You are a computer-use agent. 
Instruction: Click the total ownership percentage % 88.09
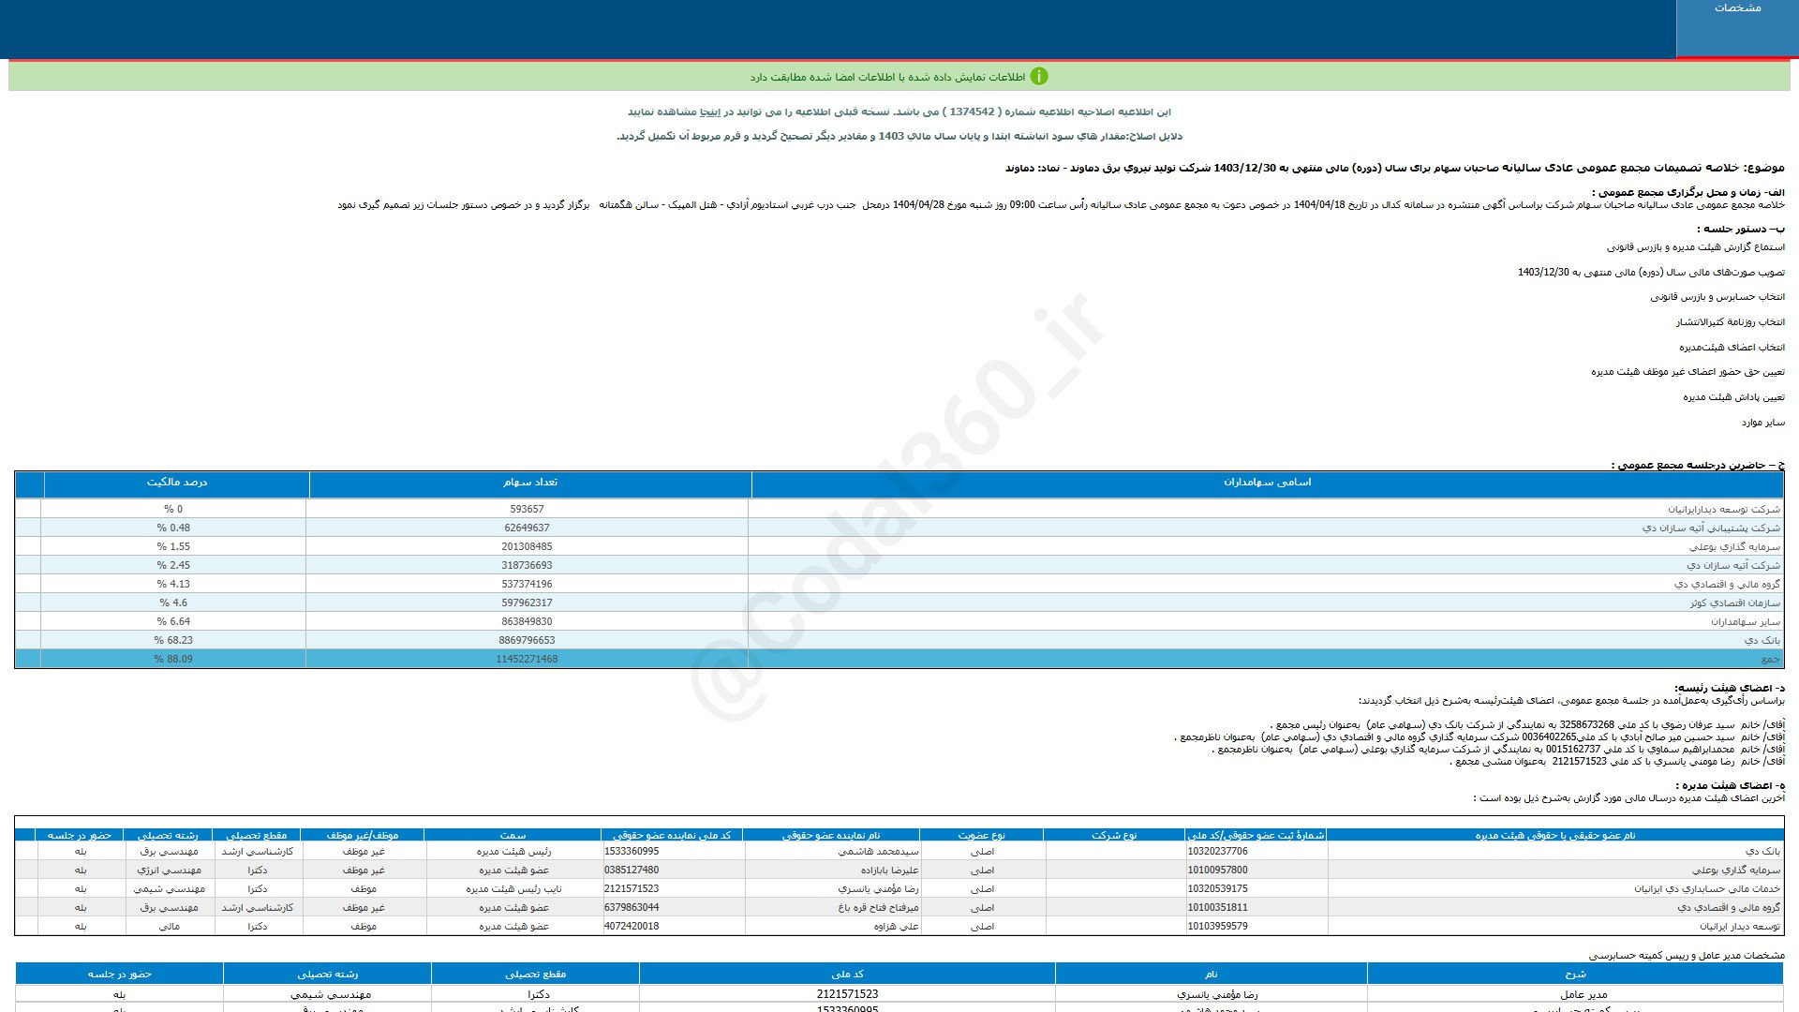click(x=173, y=659)
